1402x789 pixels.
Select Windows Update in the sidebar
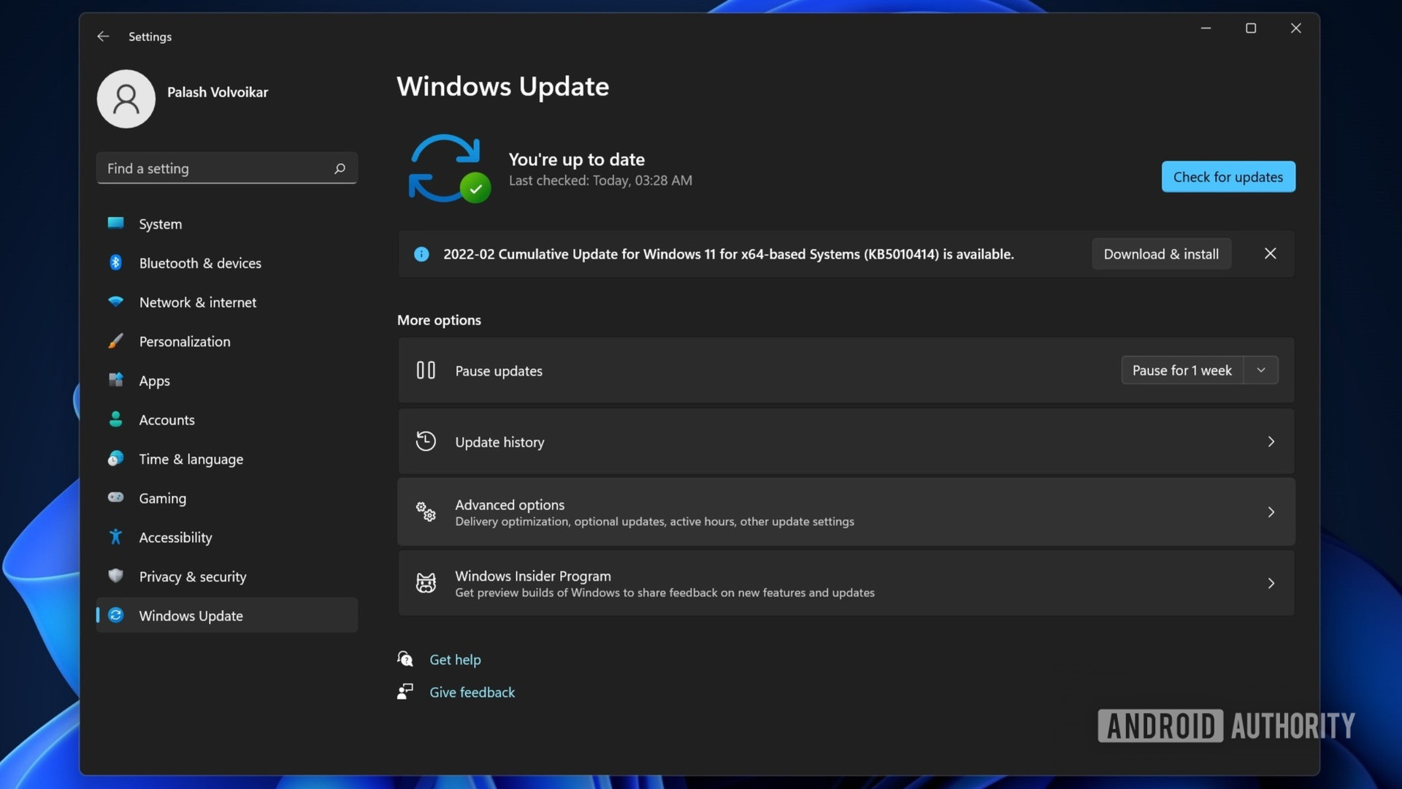coord(191,615)
